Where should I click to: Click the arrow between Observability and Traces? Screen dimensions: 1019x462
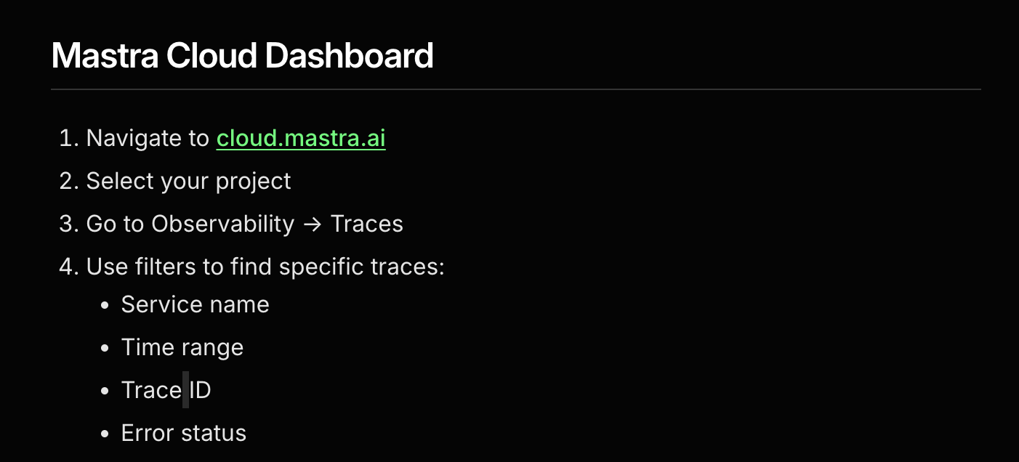coord(313,224)
